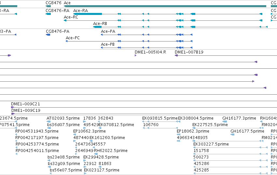This screenshot has width=277, height=175.
Task: Click the CG8476 gene arrow glyph
Action: (48, 6)
